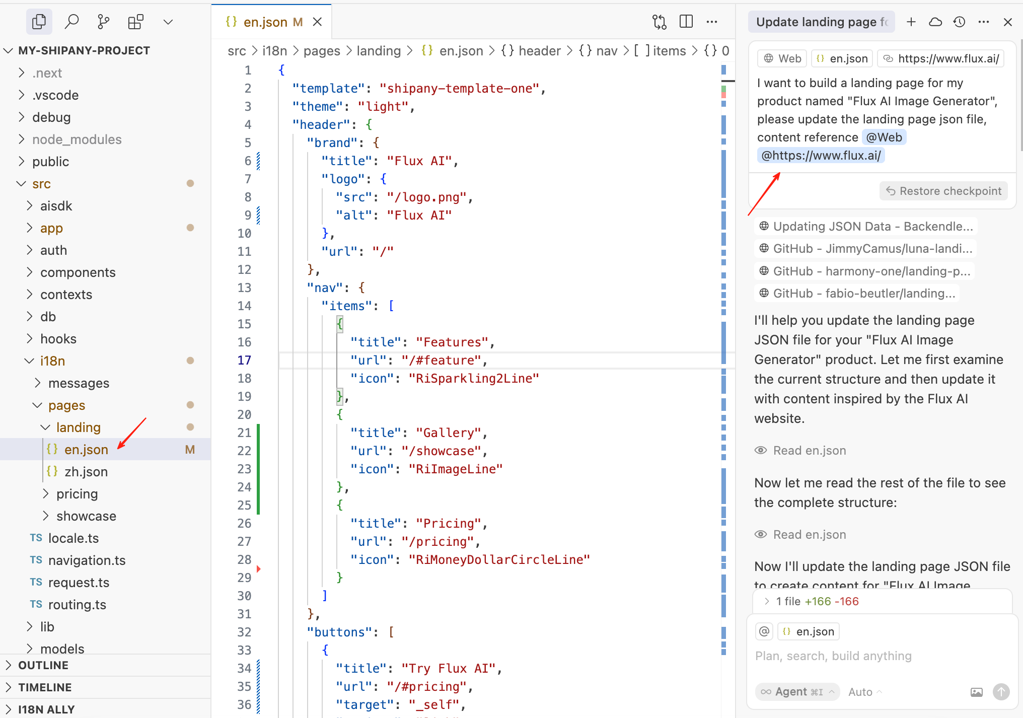Open the Source Control view icon
Screen dimensions: 1023x718
click(103, 22)
